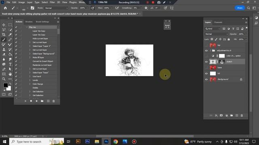Hide the sketch layer
Viewport: 259px width, 145px height.
coord(206,62)
